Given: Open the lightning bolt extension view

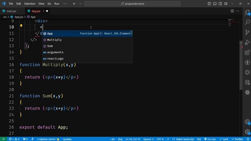Looking at the screenshot, I should pyautogui.click(x=247, y=62).
